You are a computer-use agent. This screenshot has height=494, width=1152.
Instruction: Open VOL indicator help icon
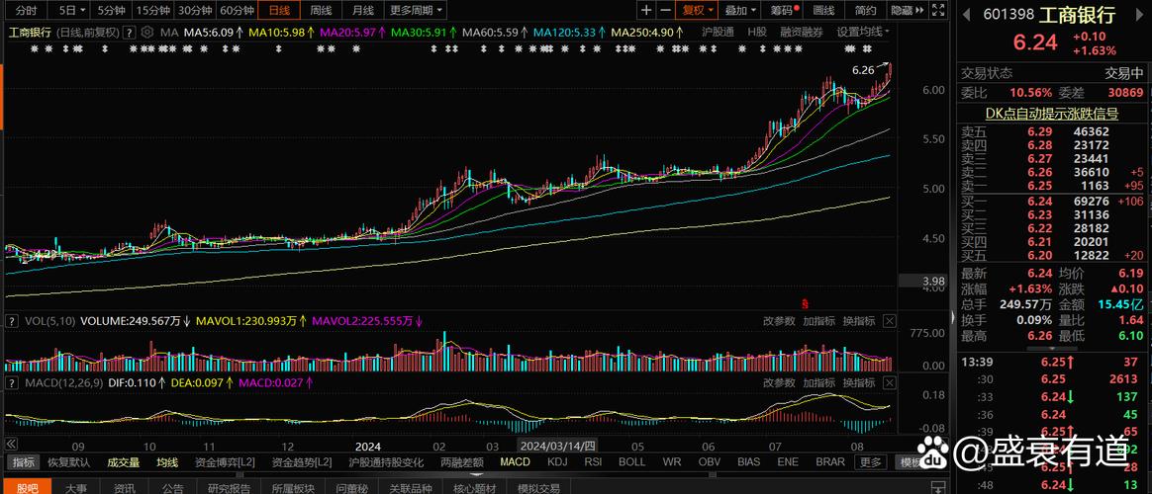[x=12, y=321]
